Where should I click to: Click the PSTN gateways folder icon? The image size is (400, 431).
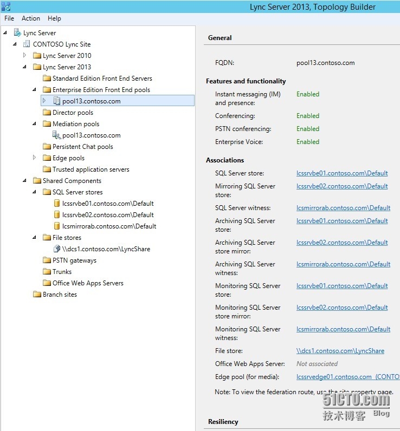pyautogui.click(x=47, y=260)
